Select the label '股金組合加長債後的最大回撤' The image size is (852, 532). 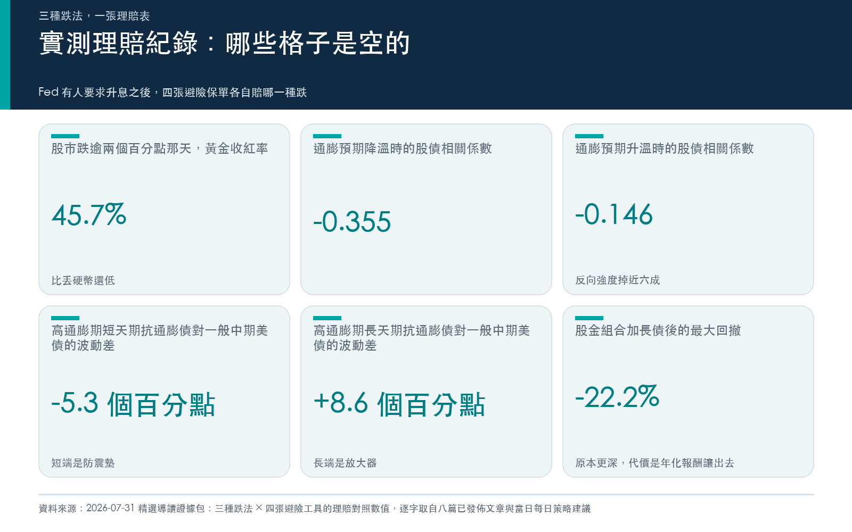(x=658, y=330)
